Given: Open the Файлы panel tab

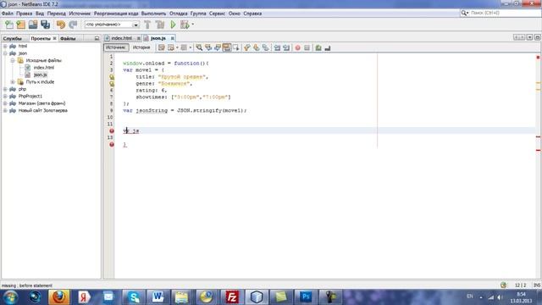Looking at the screenshot, I should pyautogui.click(x=68, y=38).
